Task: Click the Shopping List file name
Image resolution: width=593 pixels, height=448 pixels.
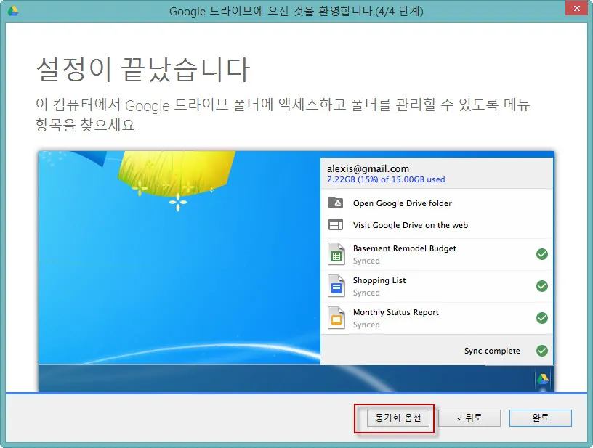Action: [x=379, y=280]
